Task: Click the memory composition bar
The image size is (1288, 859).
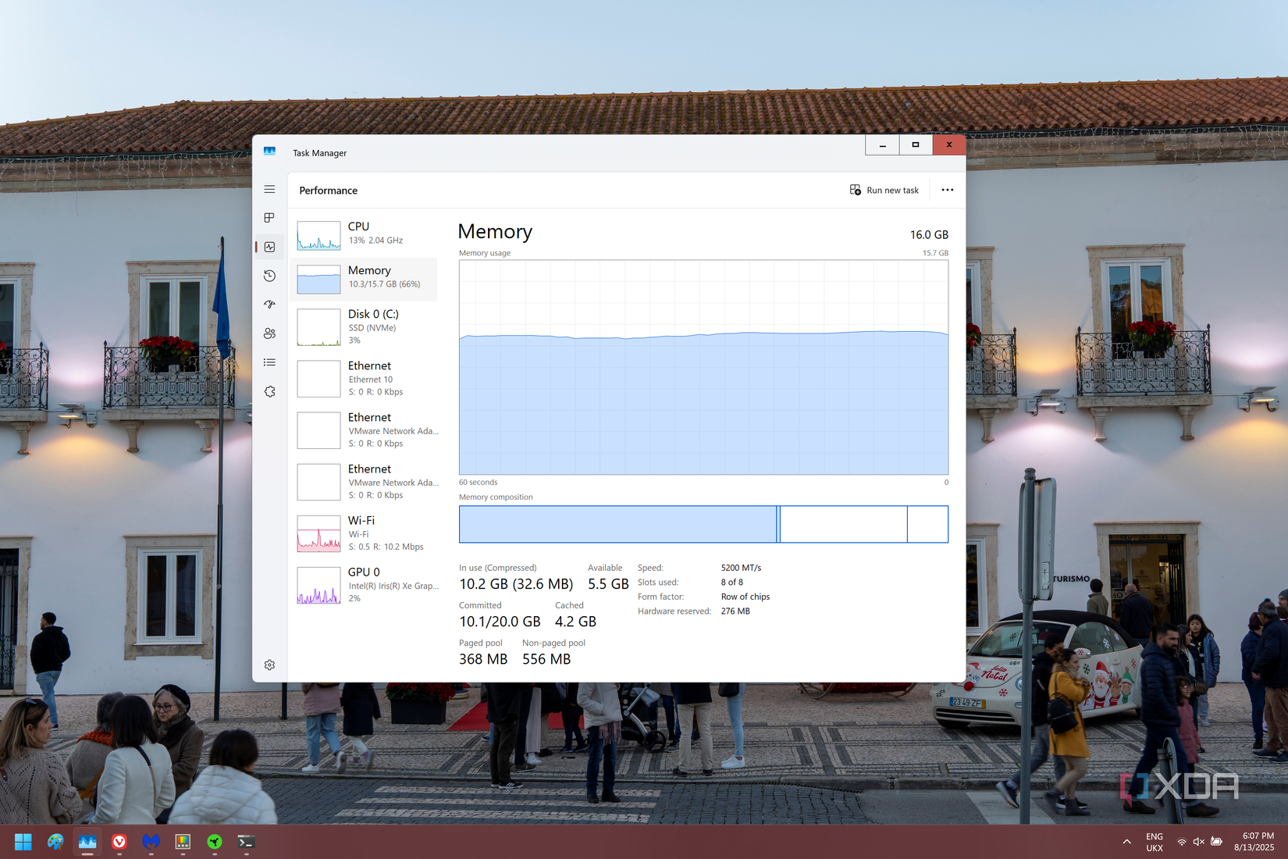Action: pos(703,524)
